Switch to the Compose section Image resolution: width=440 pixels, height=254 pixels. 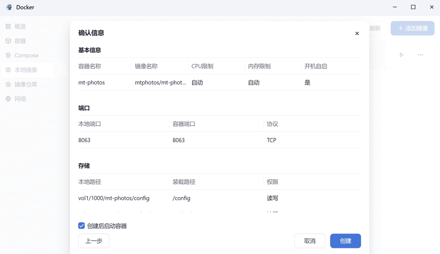pos(28,55)
